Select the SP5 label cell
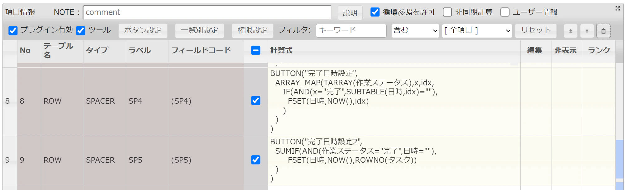625x190 pixels. (147, 161)
